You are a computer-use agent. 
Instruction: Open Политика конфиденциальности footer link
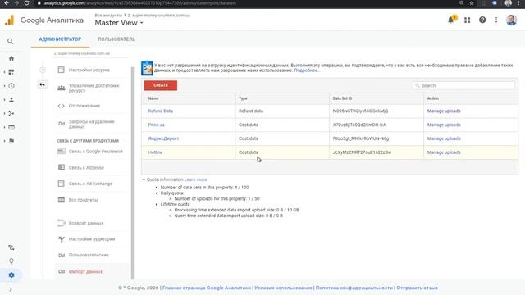[x=354, y=288]
